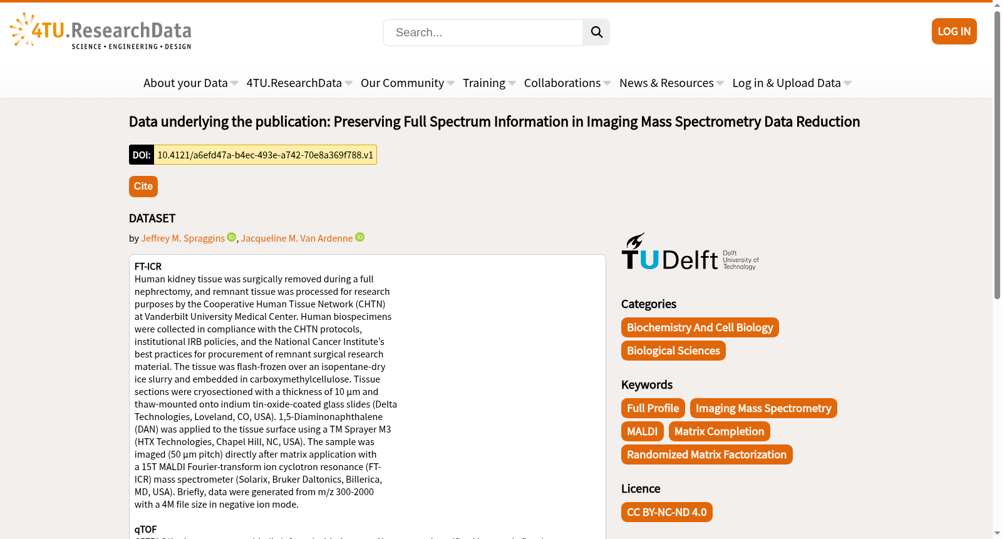Select the Full Profile keyword
Image resolution: width=1002 pixels, height=539 pixels.
click(x=653, y=408)
